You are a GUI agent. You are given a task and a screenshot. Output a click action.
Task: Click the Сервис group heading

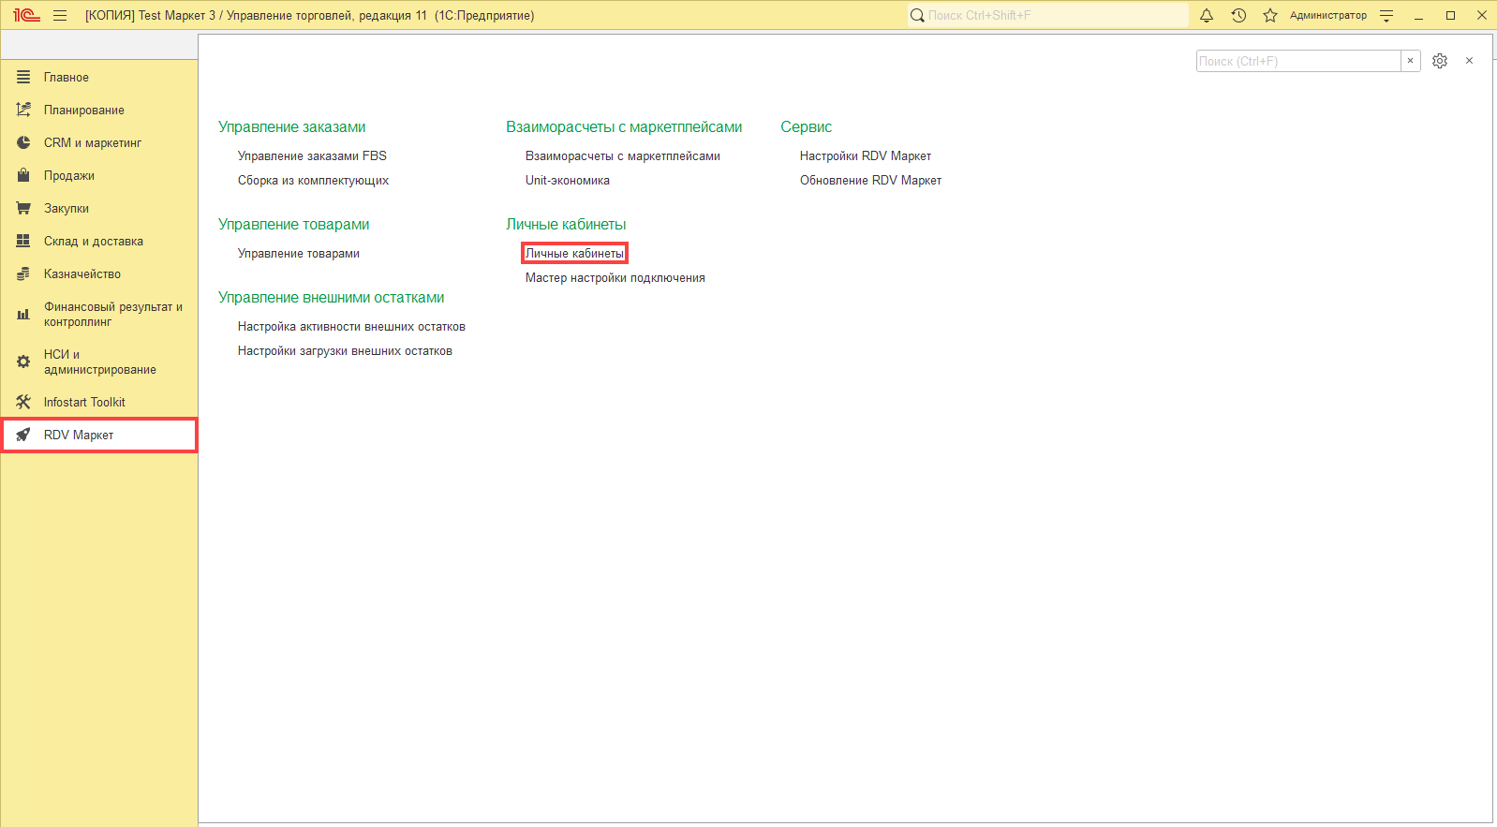807,126
